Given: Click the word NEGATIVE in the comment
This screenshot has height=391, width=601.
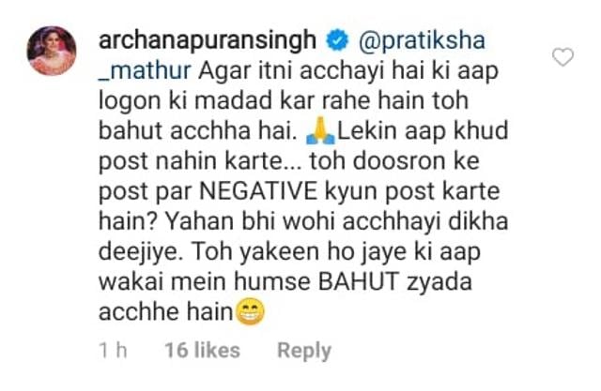Looking at the screenshot, I should point(258,191).
